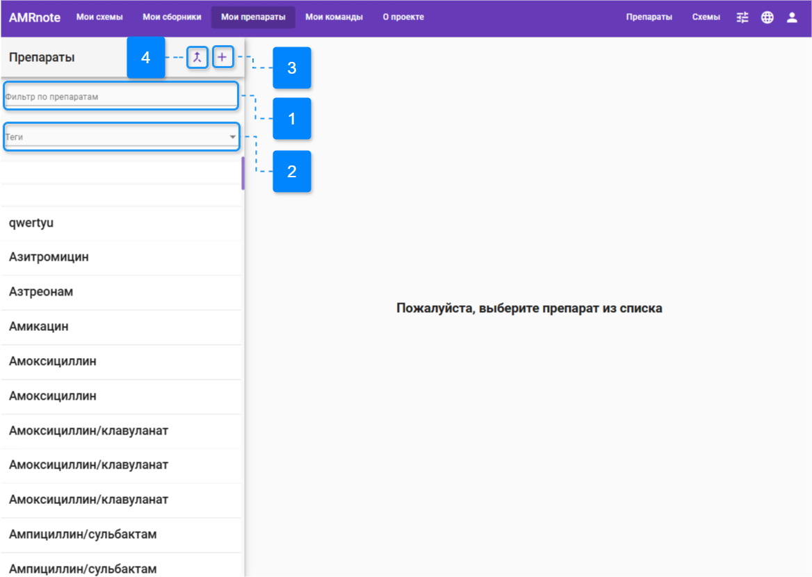Click the Препараты link in header
The height and width of the screenshot is (577, 812).
[649, 17]
